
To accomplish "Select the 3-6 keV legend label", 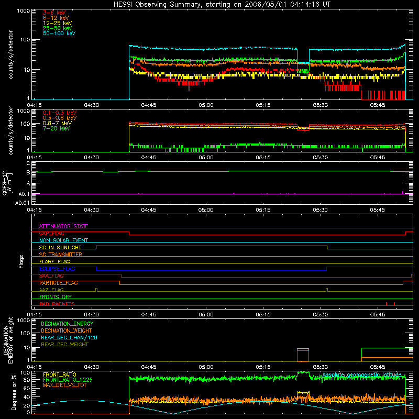I will [x=54, y=13].
